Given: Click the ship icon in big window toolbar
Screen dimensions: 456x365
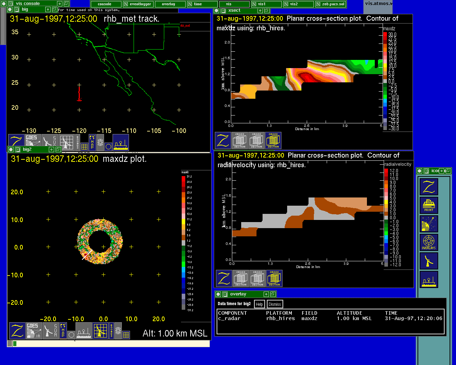Looking at the screenshot, I should 121,142.
